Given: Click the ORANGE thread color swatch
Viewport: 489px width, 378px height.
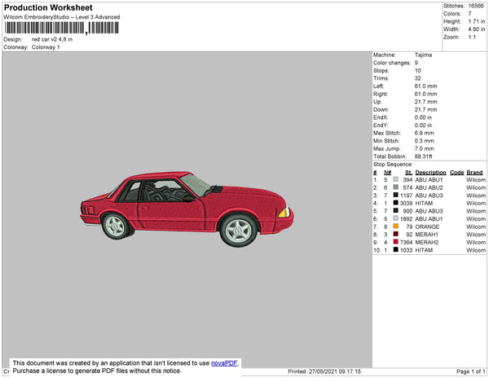Looking at the screenshot, I should (395, 226).
